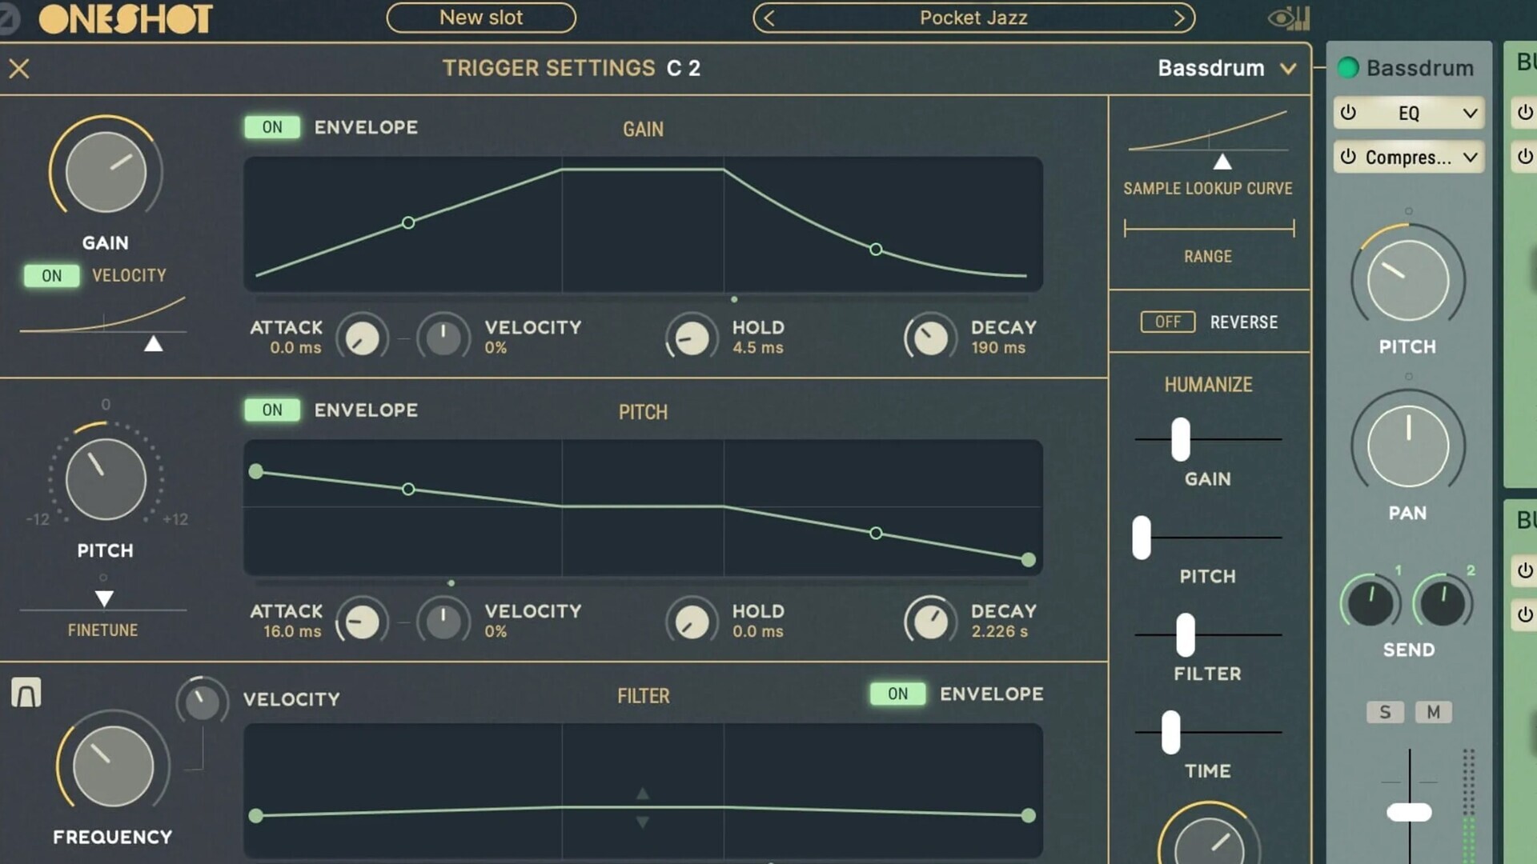Click the pitch envelope start point
Image resolution: width=1537 pixels, height=864 pixels.
256,471
